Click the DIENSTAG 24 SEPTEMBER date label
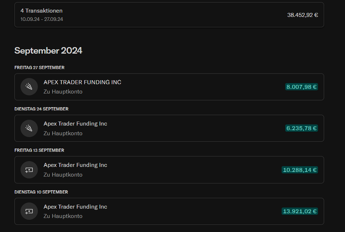 coord(41,109)
